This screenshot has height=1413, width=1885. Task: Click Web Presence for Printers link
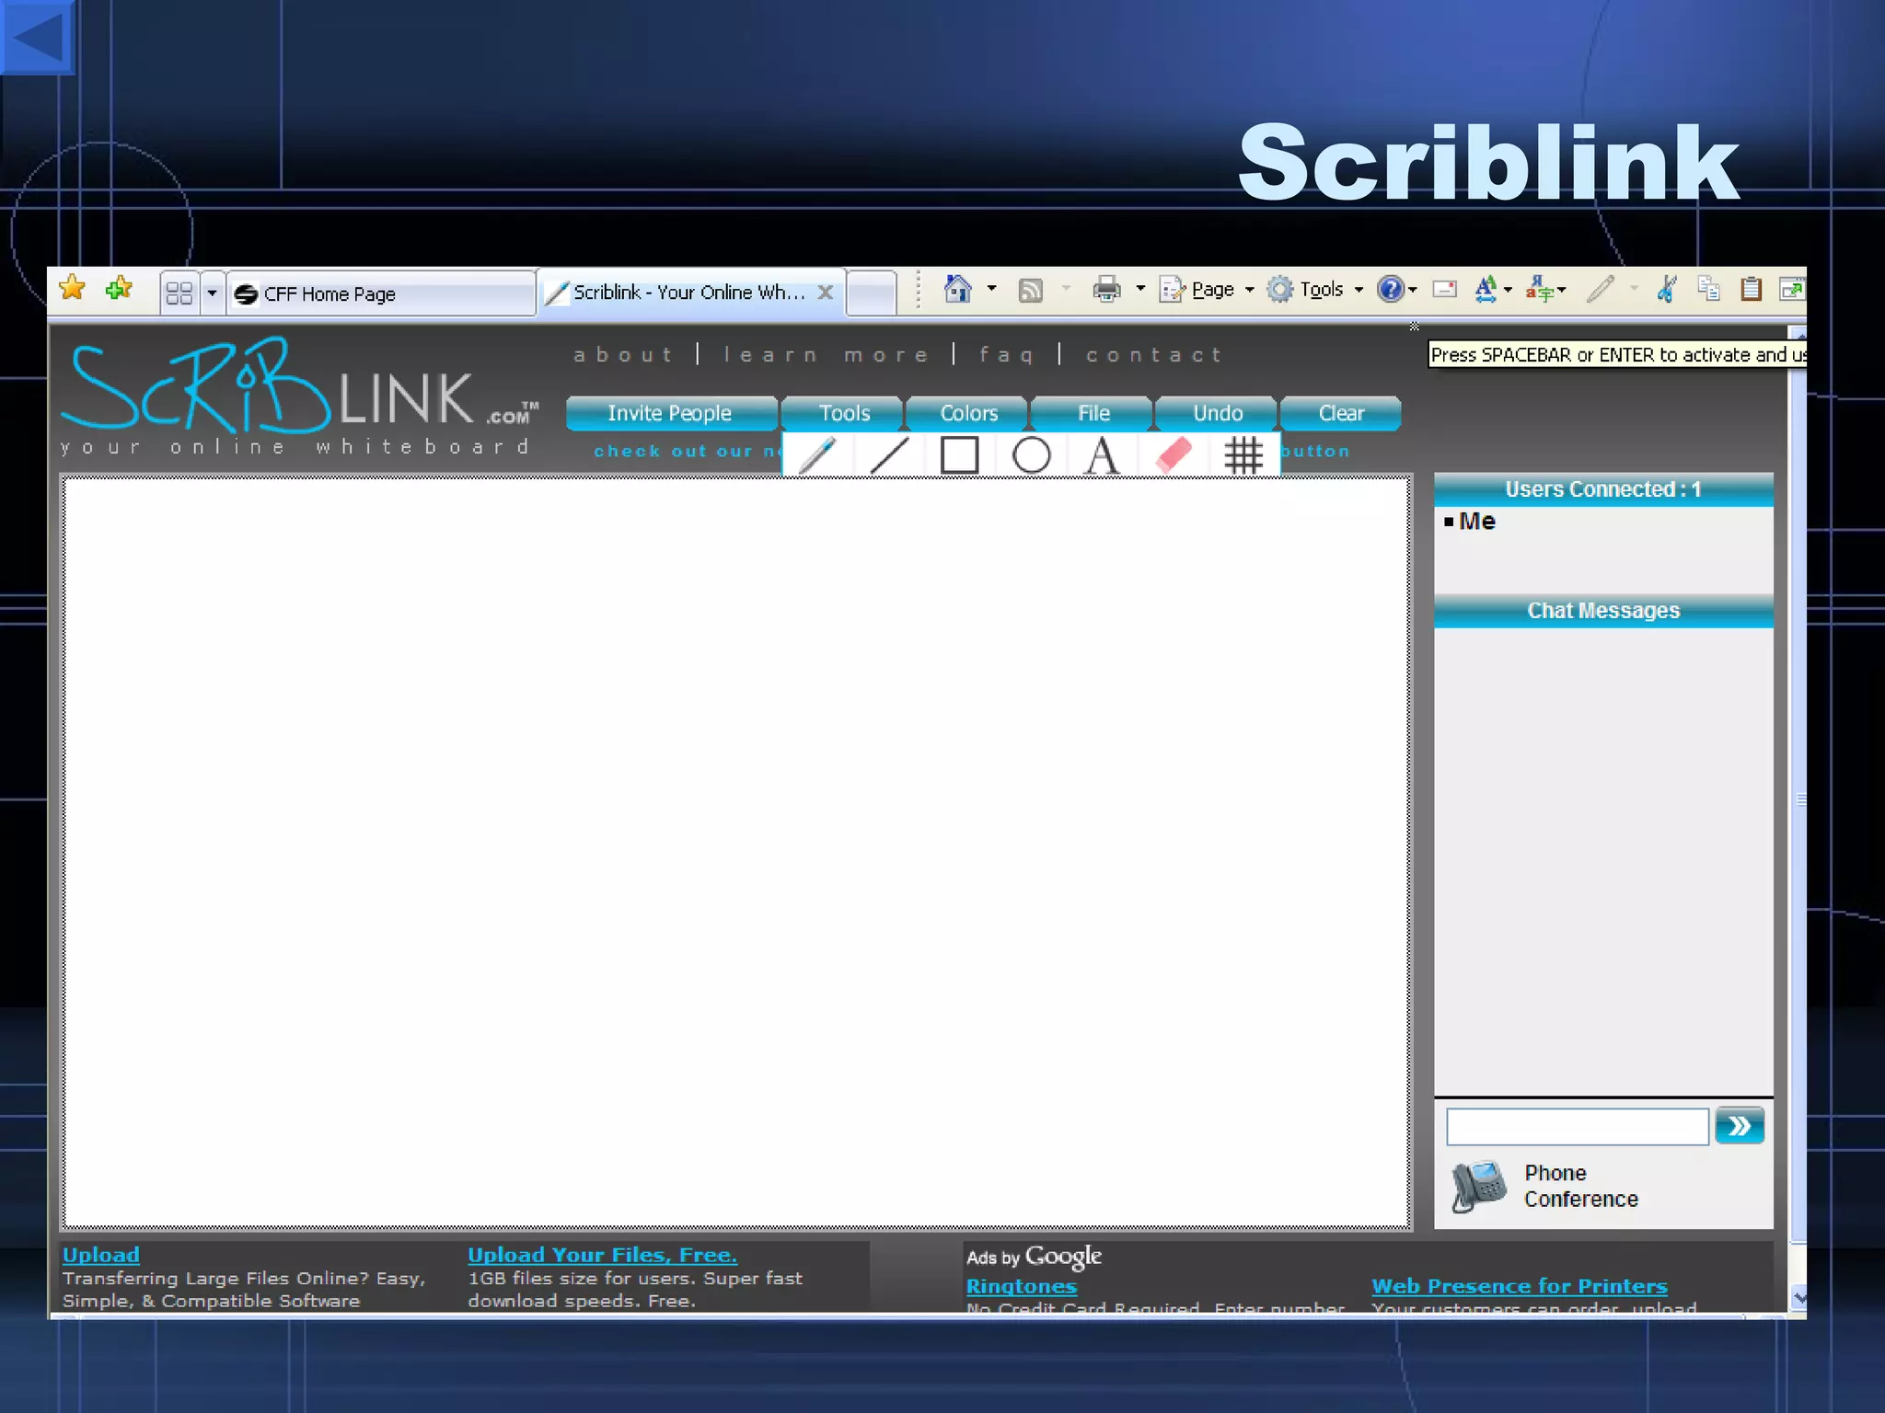(1520, 1286)
